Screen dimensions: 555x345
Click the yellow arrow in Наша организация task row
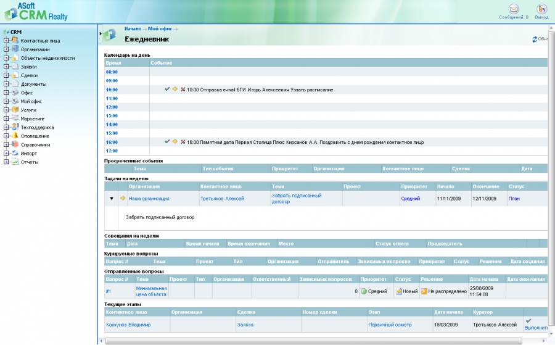click(x=123, y=199)
